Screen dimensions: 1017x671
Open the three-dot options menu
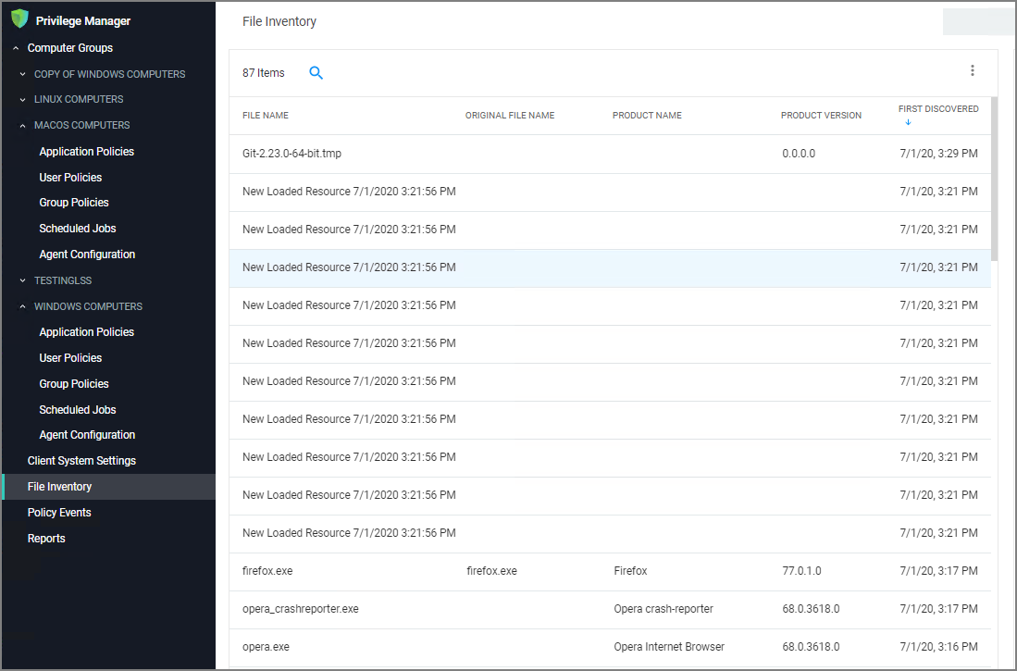[x=973, y=69]
